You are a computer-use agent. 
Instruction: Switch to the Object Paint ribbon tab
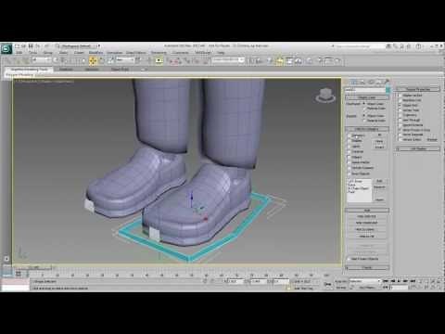pyautogui.click(x=120, y=70)
